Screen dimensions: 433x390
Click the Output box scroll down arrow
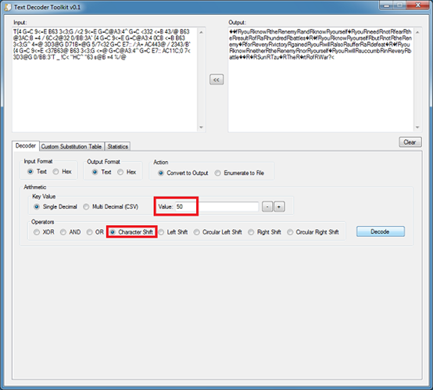(x=417, y=127)
